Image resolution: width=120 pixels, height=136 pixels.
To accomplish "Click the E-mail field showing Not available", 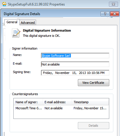I will 75,64.
